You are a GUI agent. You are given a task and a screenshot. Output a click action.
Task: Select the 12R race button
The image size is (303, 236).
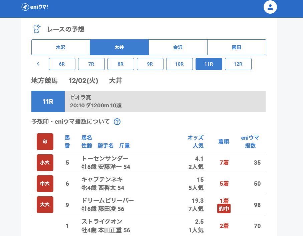click(x=238, y=64)
